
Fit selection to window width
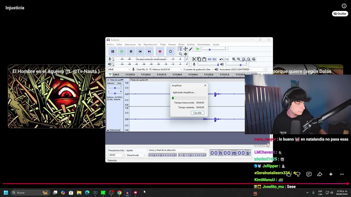tap(244, 59)
